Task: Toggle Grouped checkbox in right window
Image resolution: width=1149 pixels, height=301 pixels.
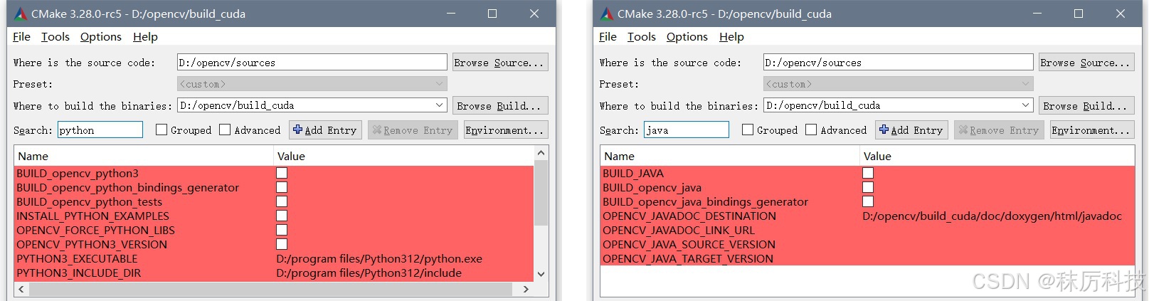Action: [748, 130]
